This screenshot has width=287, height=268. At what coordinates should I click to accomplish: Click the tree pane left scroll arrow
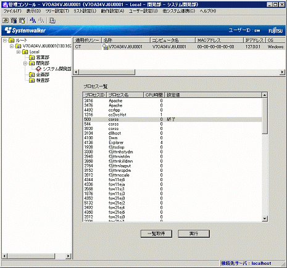5,256
